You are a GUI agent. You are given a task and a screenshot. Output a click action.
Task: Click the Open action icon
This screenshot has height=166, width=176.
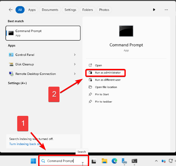coord(90,65)
